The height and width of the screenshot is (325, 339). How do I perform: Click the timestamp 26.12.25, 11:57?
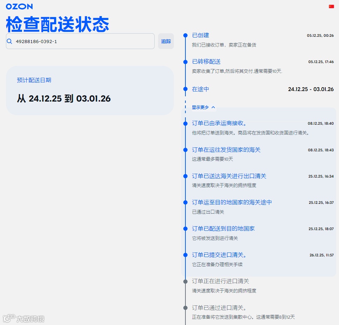click(x=322, y=255)
